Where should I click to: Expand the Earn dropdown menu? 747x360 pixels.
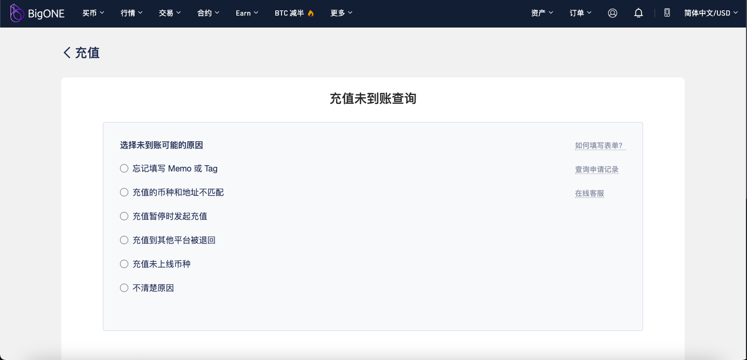tap(247, 13)
